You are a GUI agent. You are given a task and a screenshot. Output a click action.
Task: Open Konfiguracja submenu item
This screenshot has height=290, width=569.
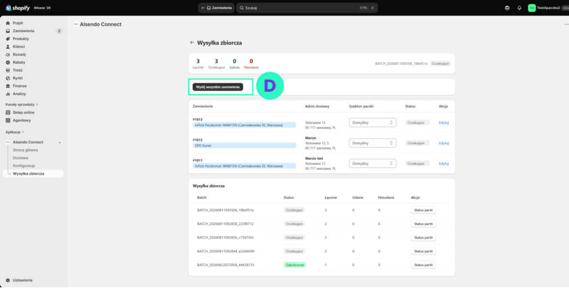(x=24, y=166)
